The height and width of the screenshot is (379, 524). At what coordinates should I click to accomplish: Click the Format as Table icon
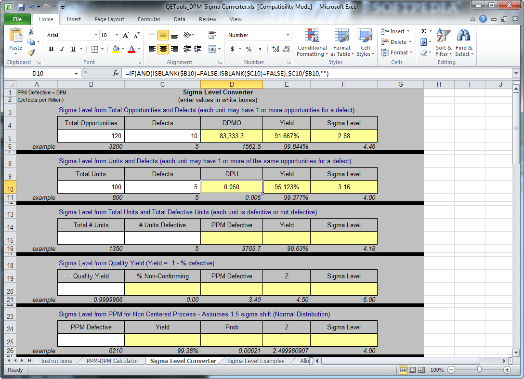(x=342, y=42)
